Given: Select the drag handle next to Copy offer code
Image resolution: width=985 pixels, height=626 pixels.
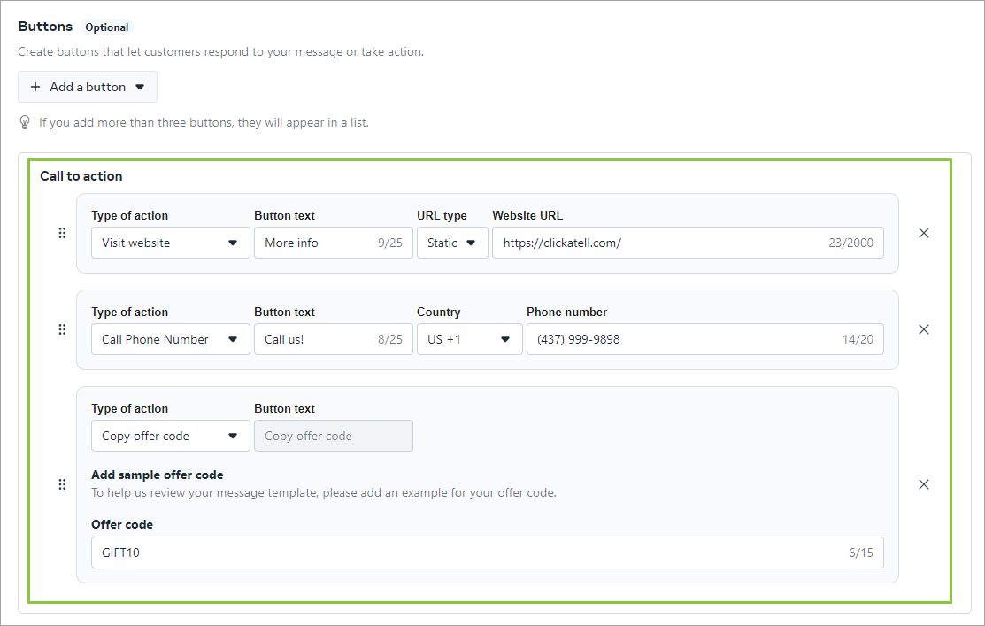Looking at the screenshot, I should click(62, 484).
